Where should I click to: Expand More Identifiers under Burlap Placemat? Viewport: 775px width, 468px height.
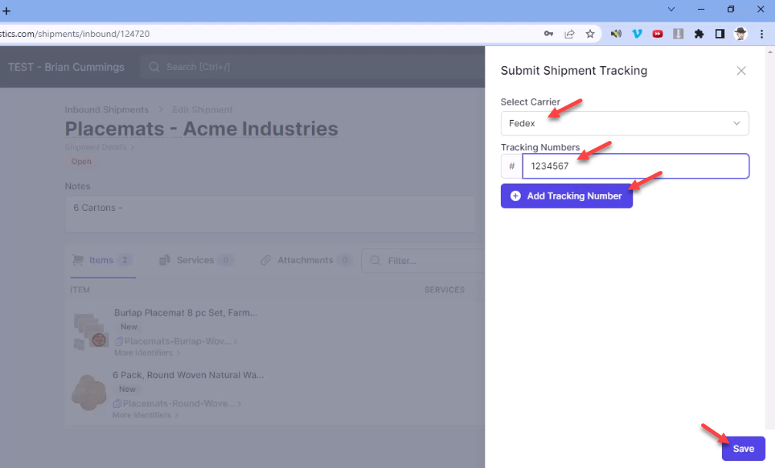147,353
